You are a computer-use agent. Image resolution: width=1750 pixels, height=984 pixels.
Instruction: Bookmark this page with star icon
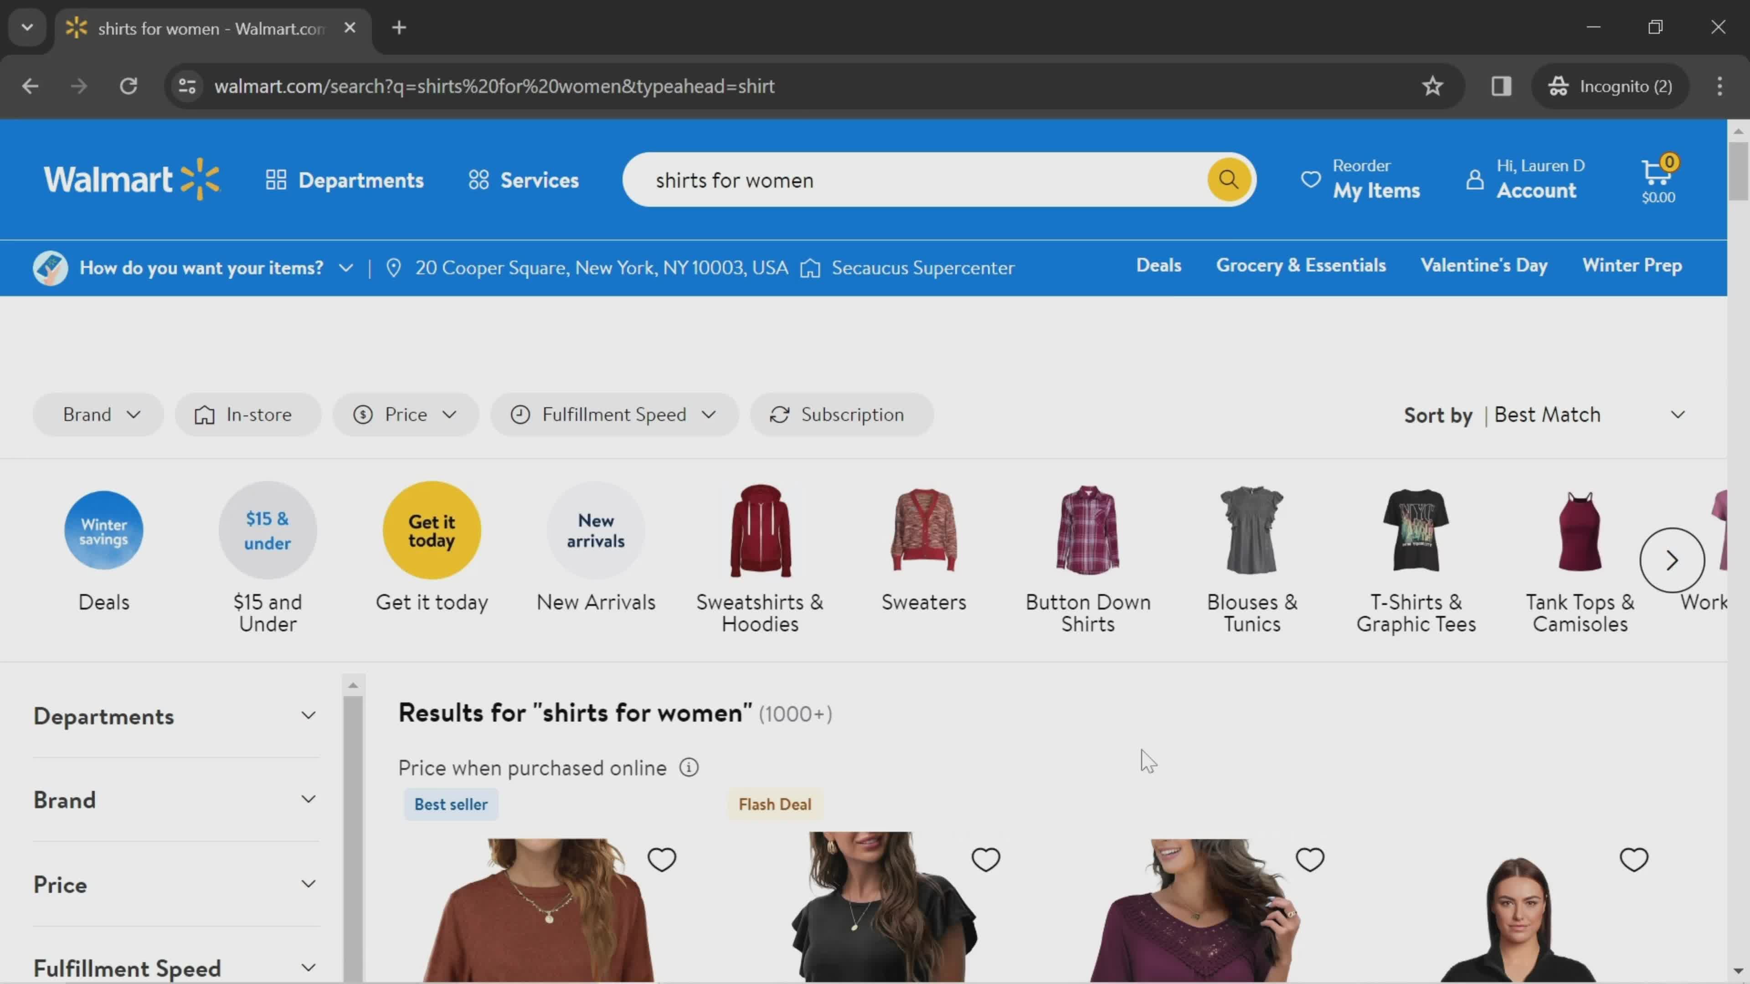(x=1433, y=86)
